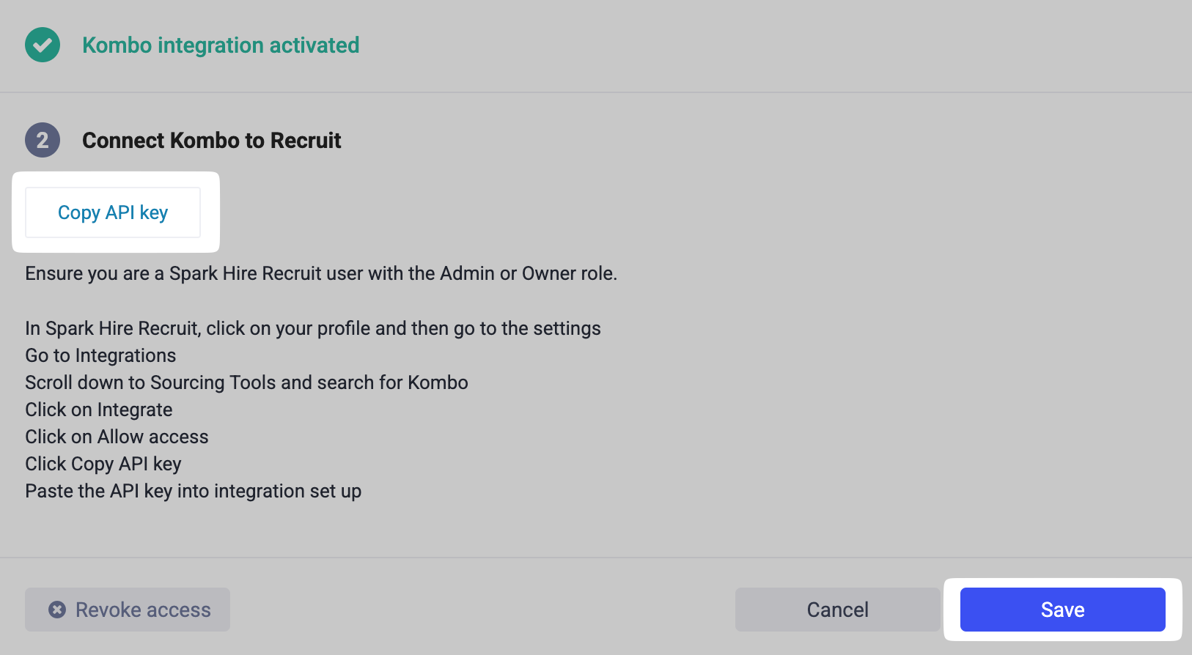Viewport: 1192px width, 655px height.
Task: Click the 'Paste the API key' instruction line
Action: (x=193, y=491)
